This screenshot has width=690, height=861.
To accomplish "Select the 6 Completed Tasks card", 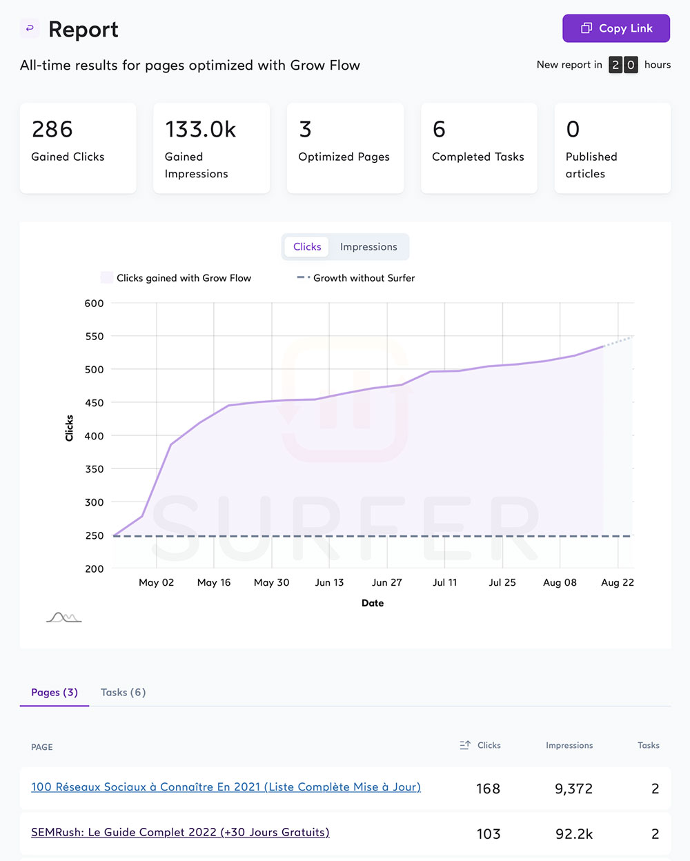I will point(479,148).
